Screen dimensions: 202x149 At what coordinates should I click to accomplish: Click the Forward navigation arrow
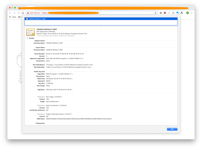click(x=15, y=12)
